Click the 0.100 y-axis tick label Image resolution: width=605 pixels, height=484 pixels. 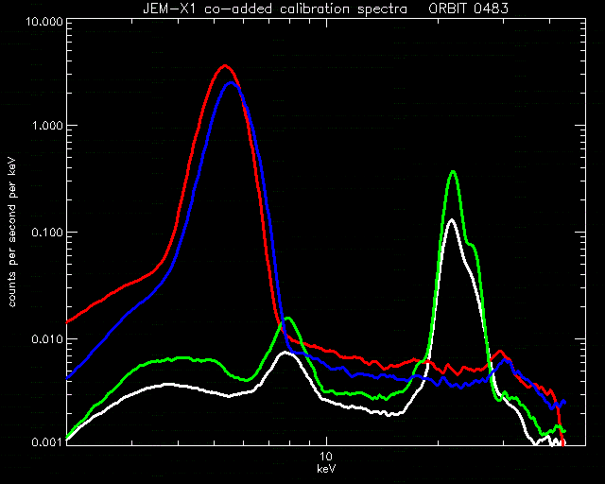(x=46, y=233)
